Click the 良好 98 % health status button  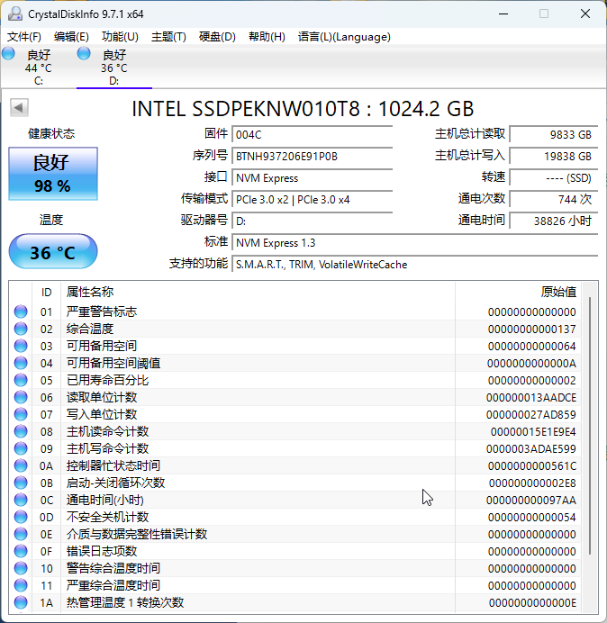(53, 174)
